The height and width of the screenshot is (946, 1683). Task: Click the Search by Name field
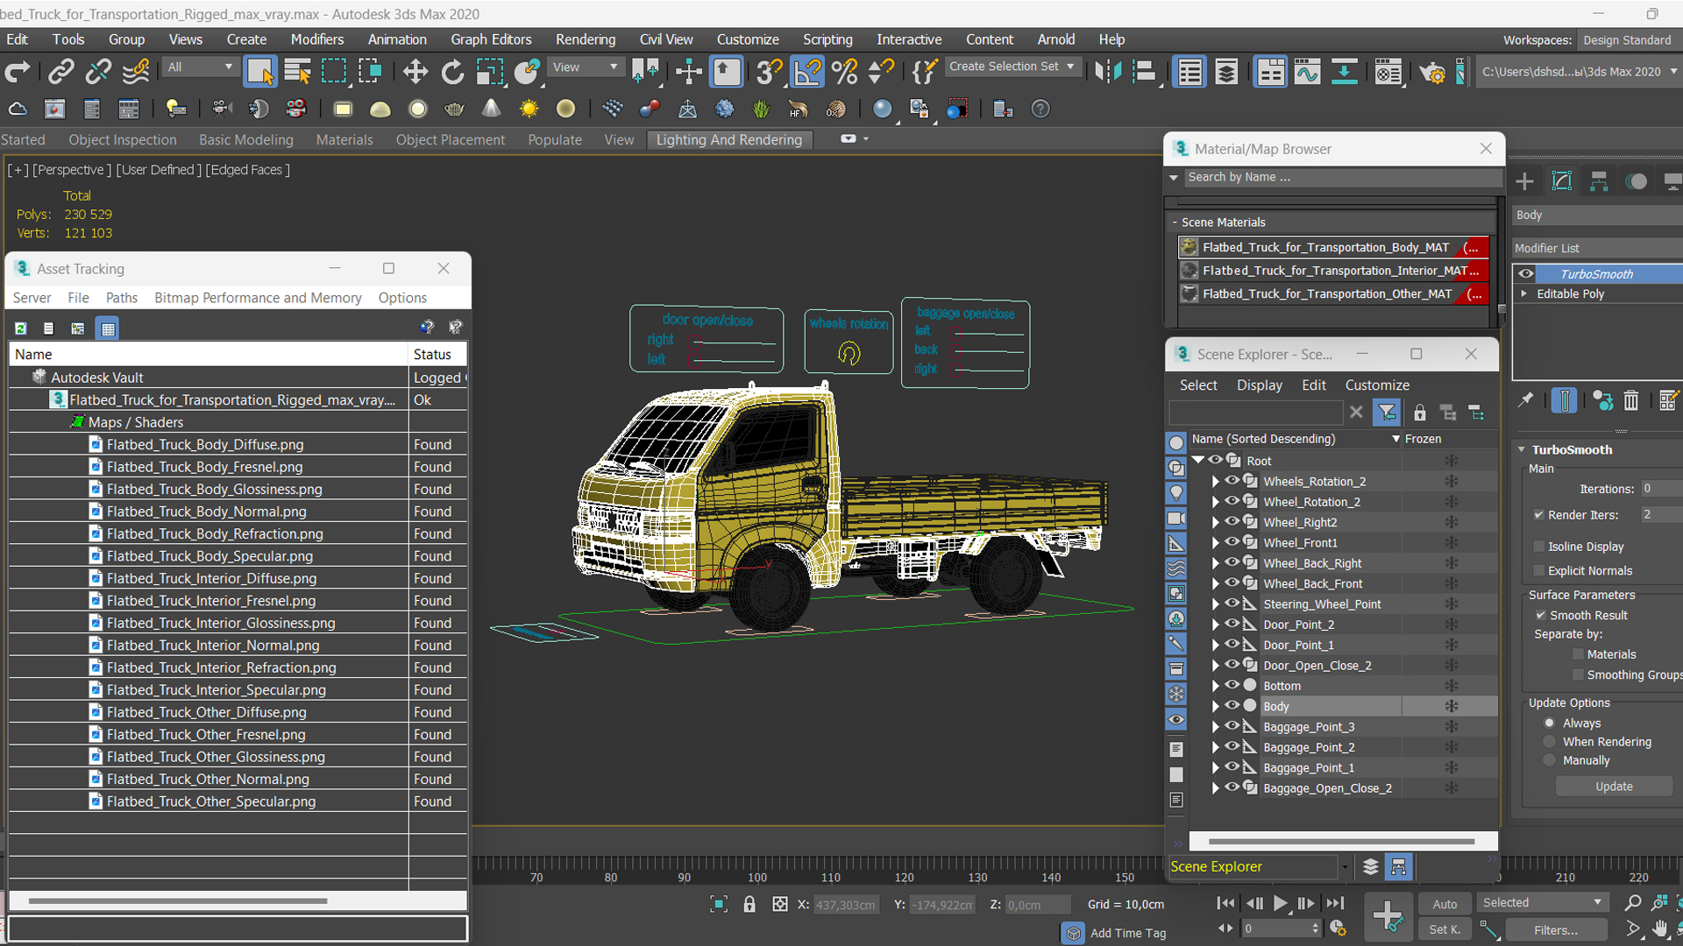(x=1342, y=177)
